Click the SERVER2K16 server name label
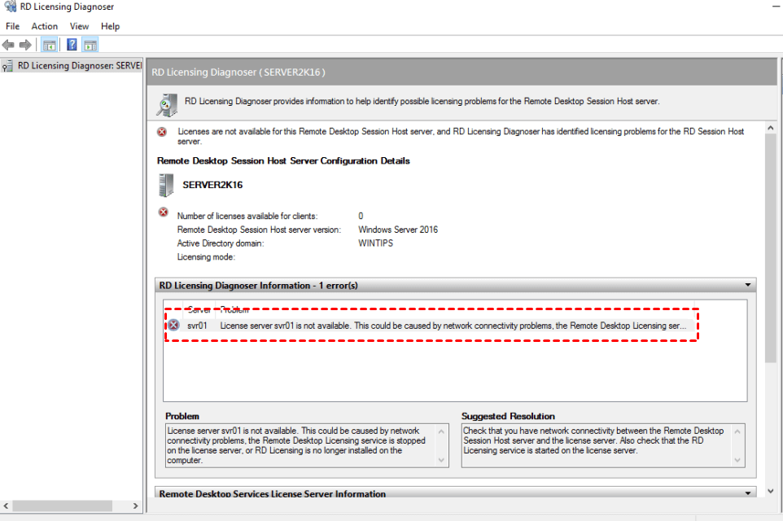This screenshot has height=521, width=783. point(212,185)
